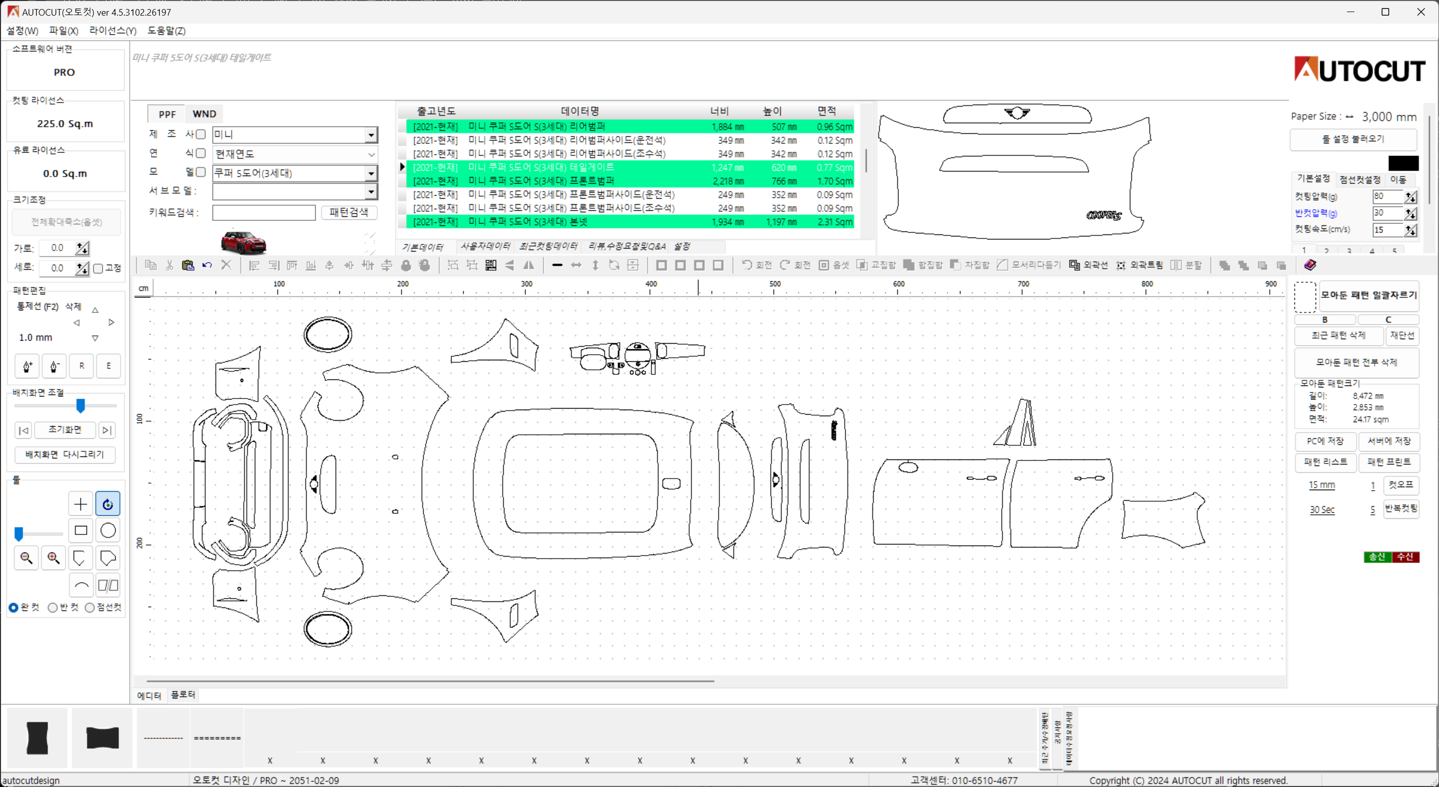Select the crosshair plus tool
The image size is (1439, 787).
pyautogui.click(x=81, y=504)
